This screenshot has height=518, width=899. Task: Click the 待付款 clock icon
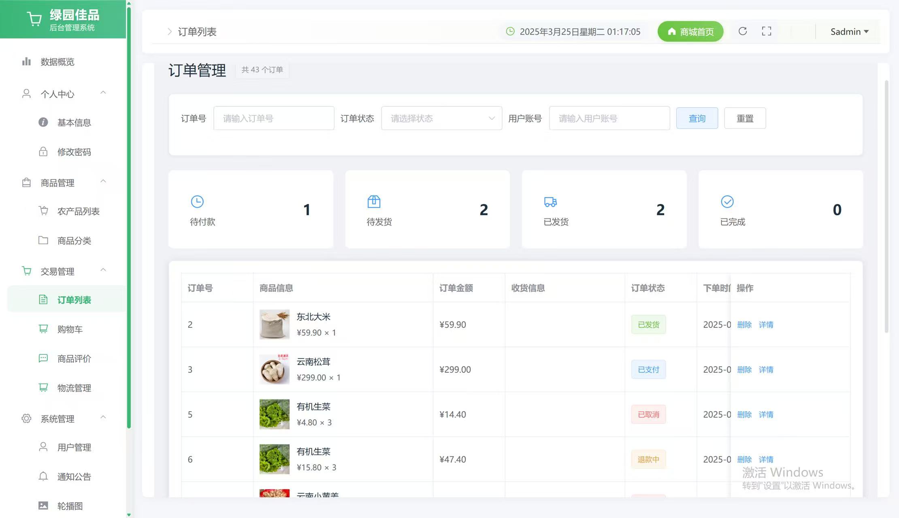tap(197, 202)
